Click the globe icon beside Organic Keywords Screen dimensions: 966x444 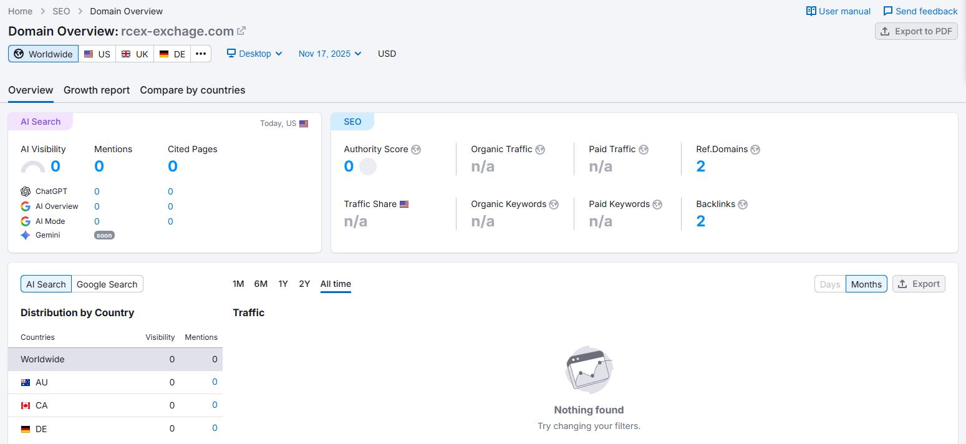[554, 205]
